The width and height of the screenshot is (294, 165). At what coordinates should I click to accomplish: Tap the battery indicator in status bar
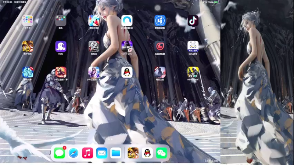216,2
